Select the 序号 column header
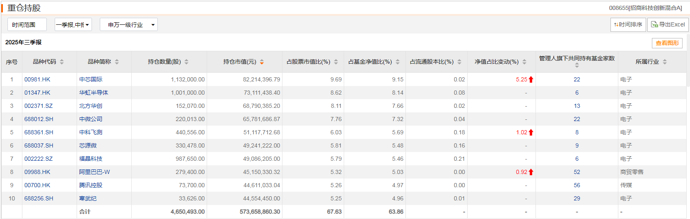The width and height of the screenshot is (690, 219). [12, 62]
